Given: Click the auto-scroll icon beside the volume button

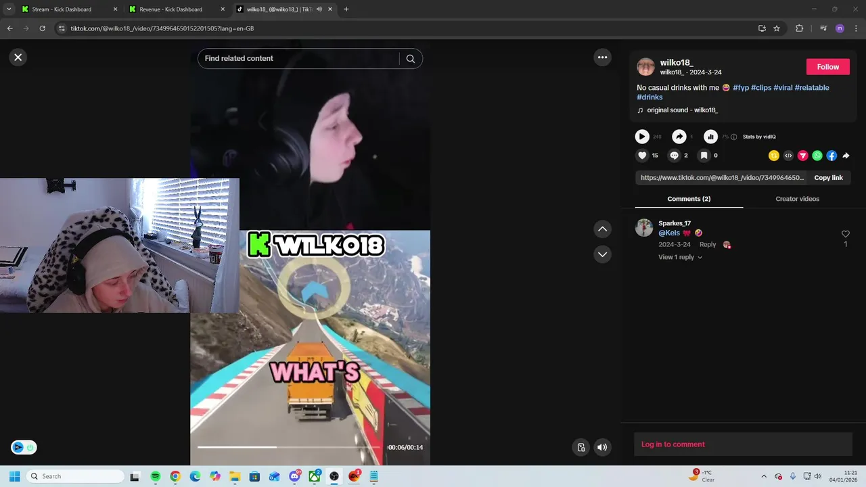Looking at the screenshot, I should point(581,447).
